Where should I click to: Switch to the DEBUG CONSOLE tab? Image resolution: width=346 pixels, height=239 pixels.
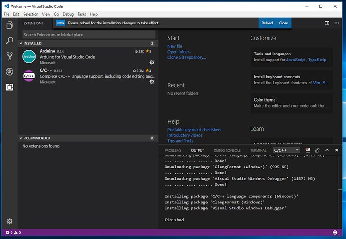[x=227, y=150]
